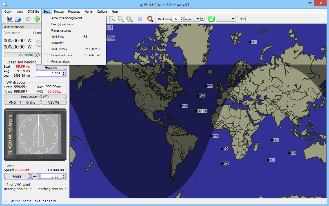Click the VBVMG button
This screenshot has height=206, width=329.
pos(54,103)
